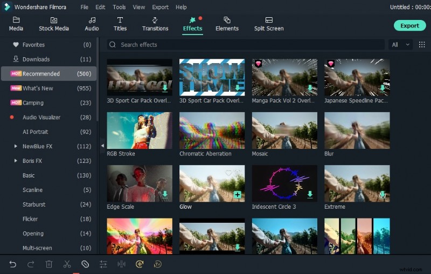431x274 pixels.
Task: Select the Flicker category
Action: [48, 219]
